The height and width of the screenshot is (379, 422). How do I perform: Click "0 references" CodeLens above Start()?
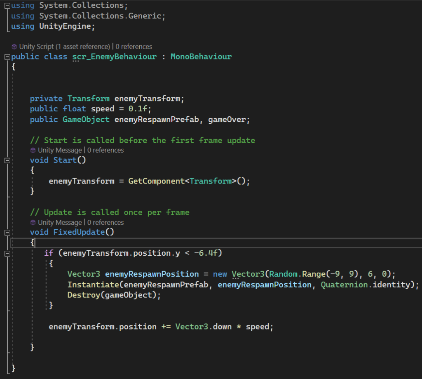coord(105,150)
